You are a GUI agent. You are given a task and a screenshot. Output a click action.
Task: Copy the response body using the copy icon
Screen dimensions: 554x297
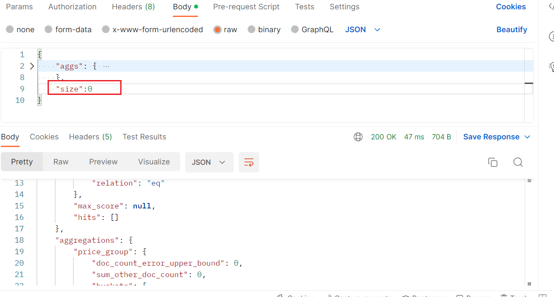tap(492, 162)
